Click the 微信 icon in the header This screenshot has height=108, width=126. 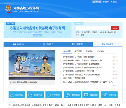[112, 2]
